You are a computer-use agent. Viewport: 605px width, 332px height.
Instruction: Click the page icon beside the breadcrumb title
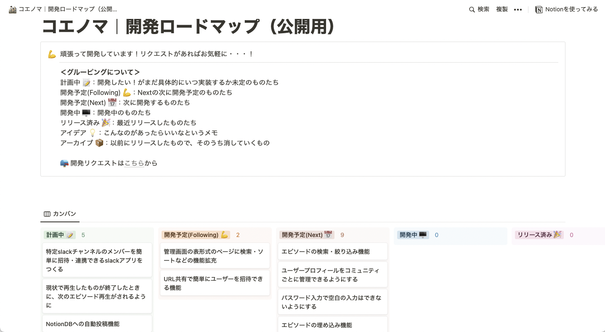(x=13, y=9)
